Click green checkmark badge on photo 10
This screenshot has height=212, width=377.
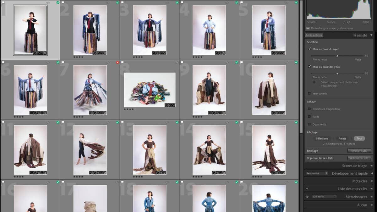297,63
